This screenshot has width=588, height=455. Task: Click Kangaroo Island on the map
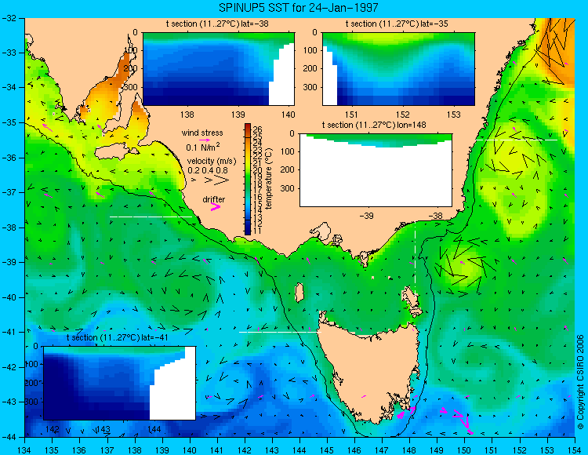click(x=114, y=152)
